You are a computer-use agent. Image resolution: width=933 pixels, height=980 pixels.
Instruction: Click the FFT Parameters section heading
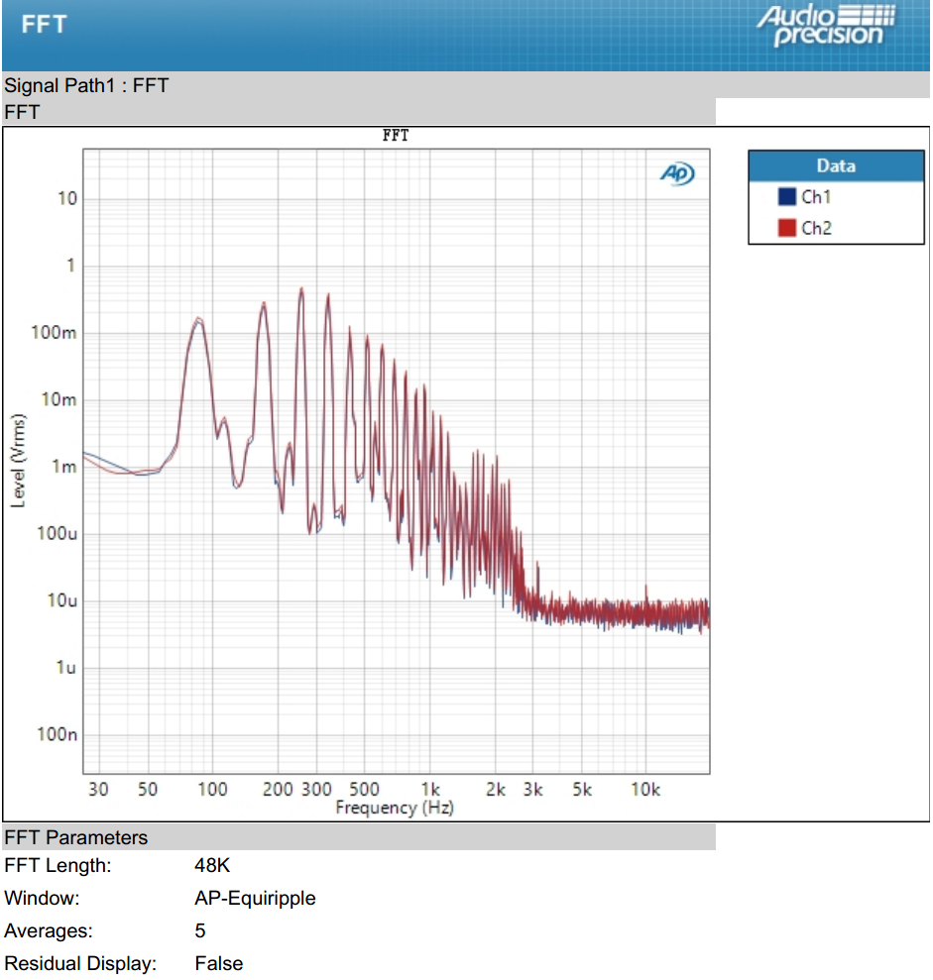[75, 837]
